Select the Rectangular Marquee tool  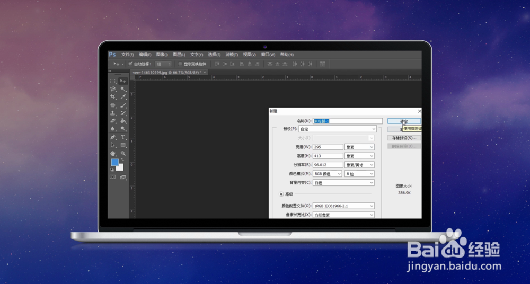click(113, 81)
